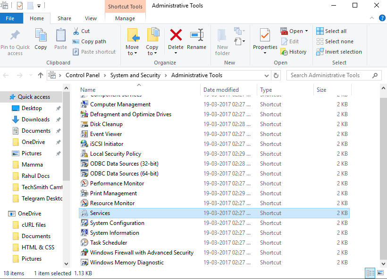Click the refresh icon beside the address bar
Screen dimensions: 387x279
276,75
